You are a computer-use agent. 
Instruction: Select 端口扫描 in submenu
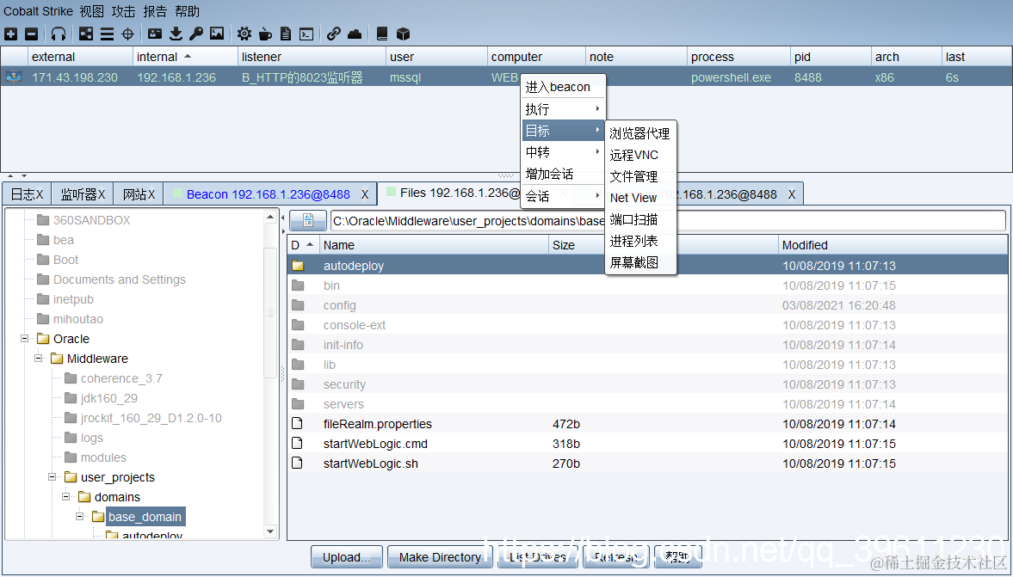coord(640,219)
